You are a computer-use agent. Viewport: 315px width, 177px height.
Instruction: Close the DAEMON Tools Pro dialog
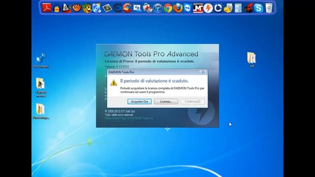tap(203, 72)
